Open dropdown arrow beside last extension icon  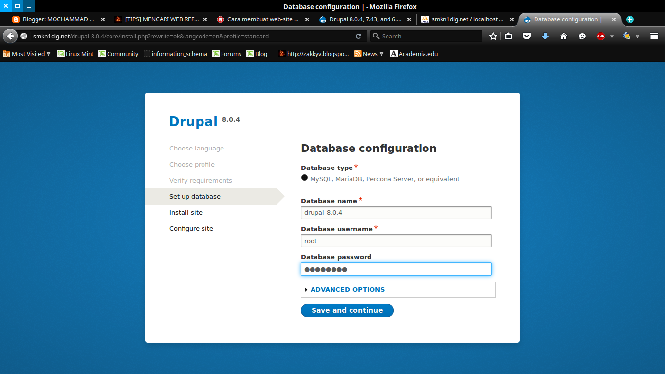[x=637, y=36]
